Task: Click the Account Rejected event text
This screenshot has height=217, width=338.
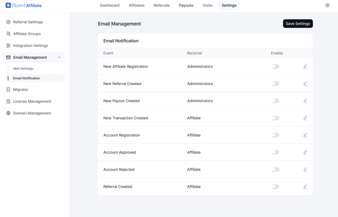Action: click(119, 170)
